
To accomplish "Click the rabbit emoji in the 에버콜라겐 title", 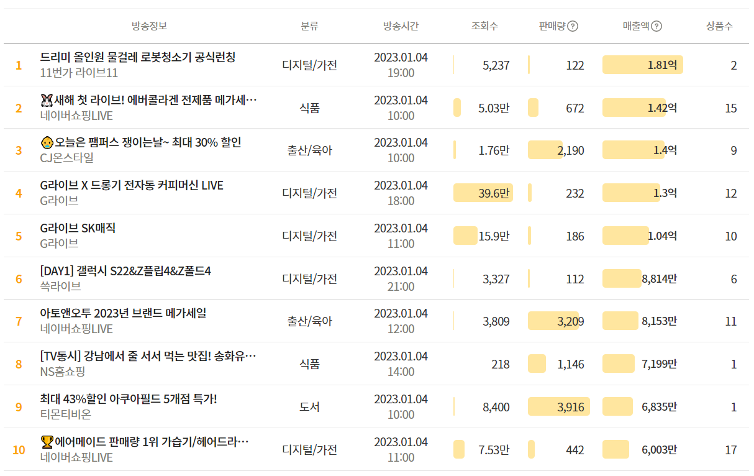I will click(x=47, y=100).
